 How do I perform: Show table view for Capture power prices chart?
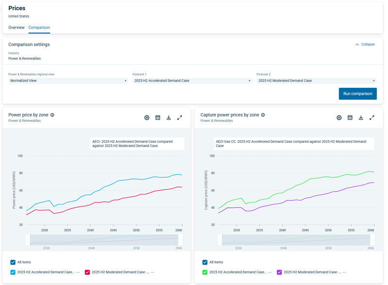pos(350,117)
